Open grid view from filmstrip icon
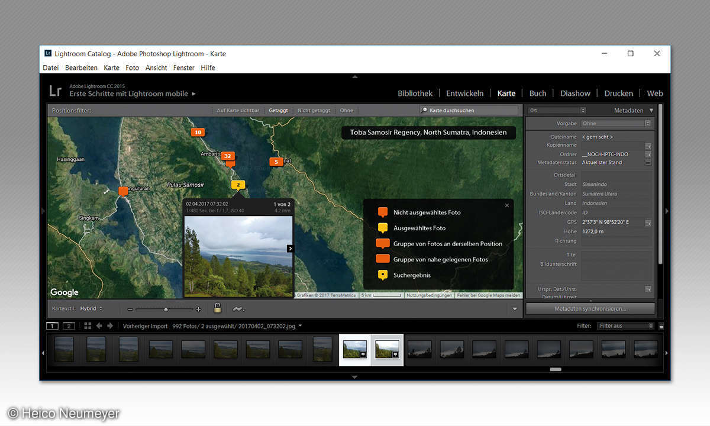This screenshot has width=710, height=426. point(88,325)
